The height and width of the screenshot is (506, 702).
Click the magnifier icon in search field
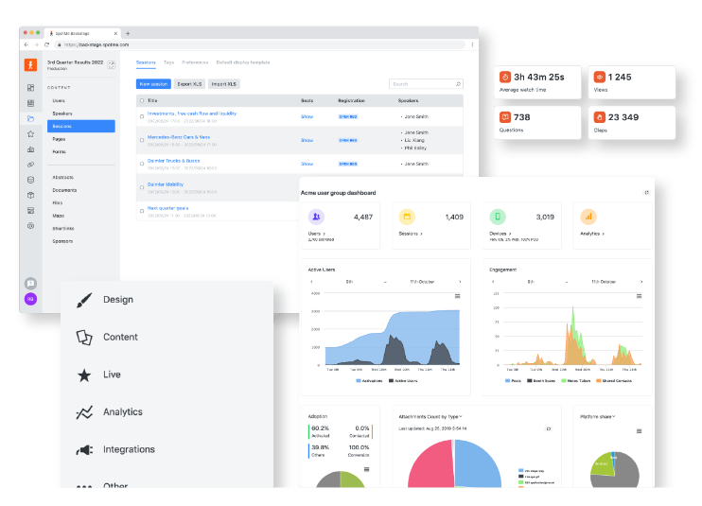click(458, 84)
